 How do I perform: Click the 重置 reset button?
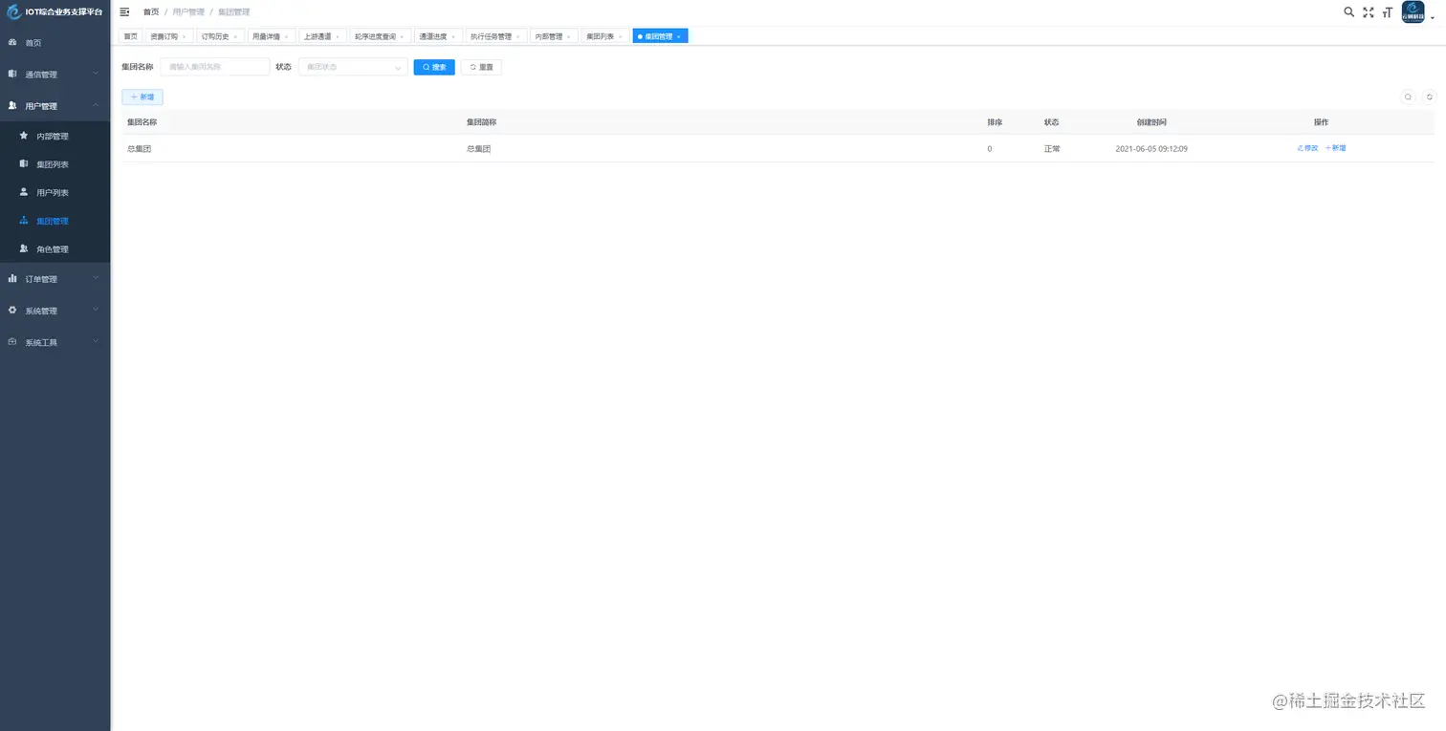[481, 67]
